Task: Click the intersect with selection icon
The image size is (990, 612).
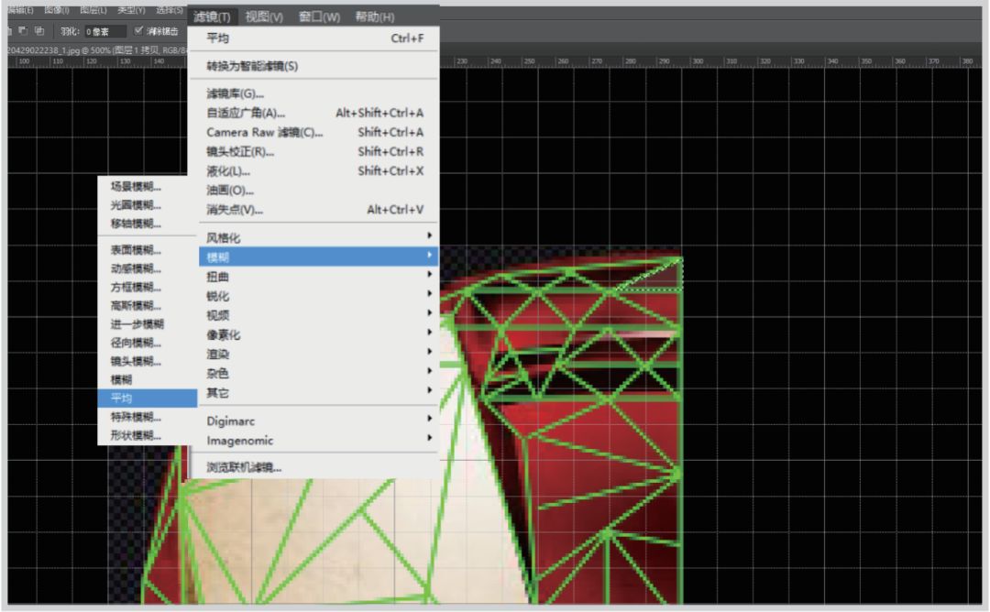Action: coord(39,30)
